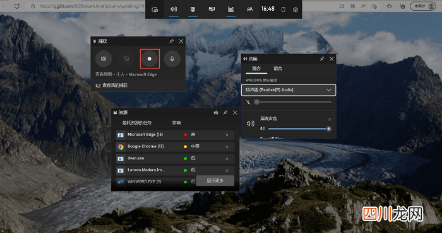The image size is (442, 233).
Task: Click the Google Chrome app icon in Resources
Action: pos(121,147)
